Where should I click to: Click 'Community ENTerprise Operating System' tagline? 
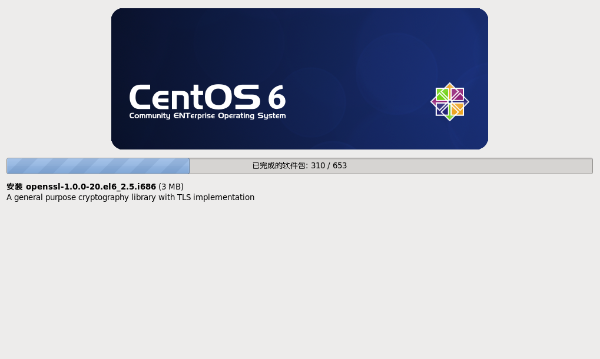(x=207, y=116)
